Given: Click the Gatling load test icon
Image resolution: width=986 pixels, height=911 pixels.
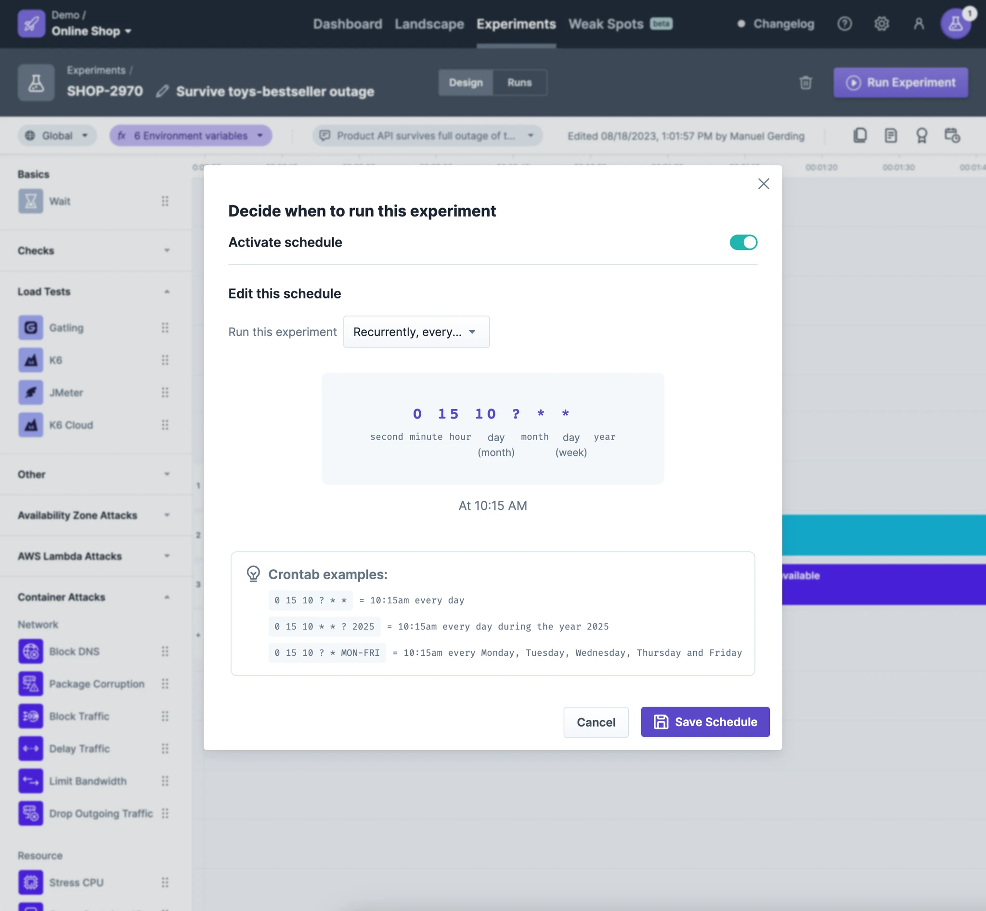Looking at the screenshot, I should 30,327.
